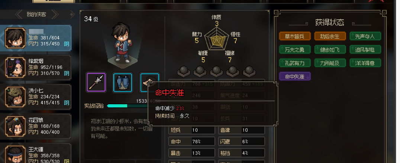Click the 健步如飞 status tag
The width and height of the screenshot is (400, 163).
(x=330, y=49)
